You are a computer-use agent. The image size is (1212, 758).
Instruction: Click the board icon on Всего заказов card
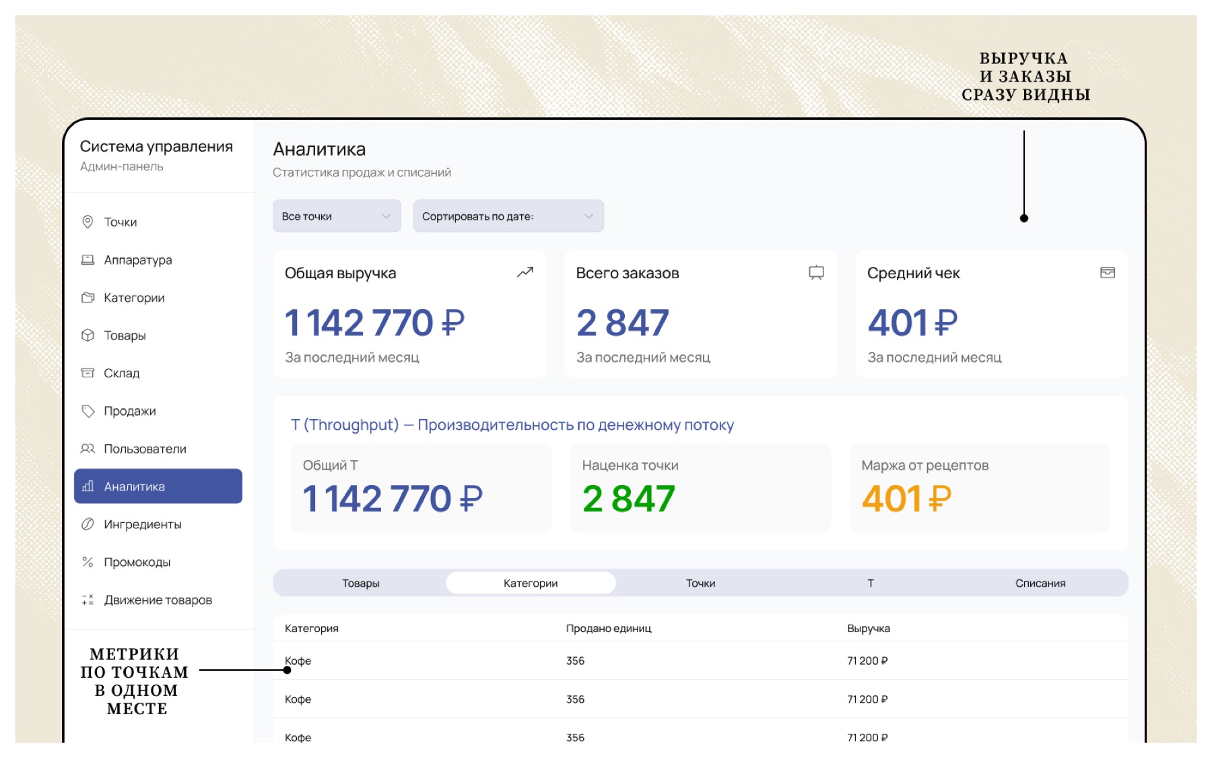(816, 272)
